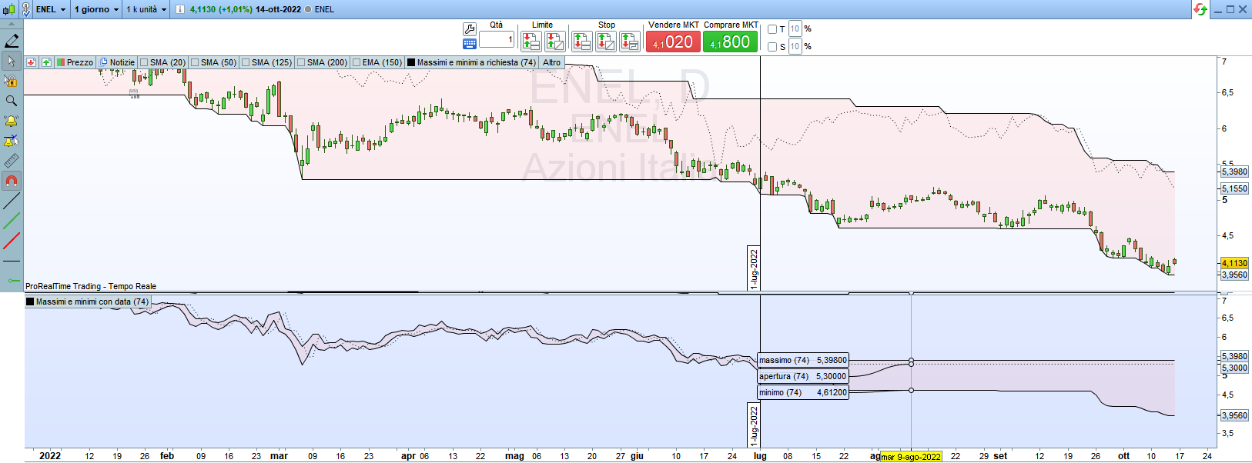This screenshot has width=1252, height=463.
Task: Create a price alert with the bell
Action: point(12,121)
